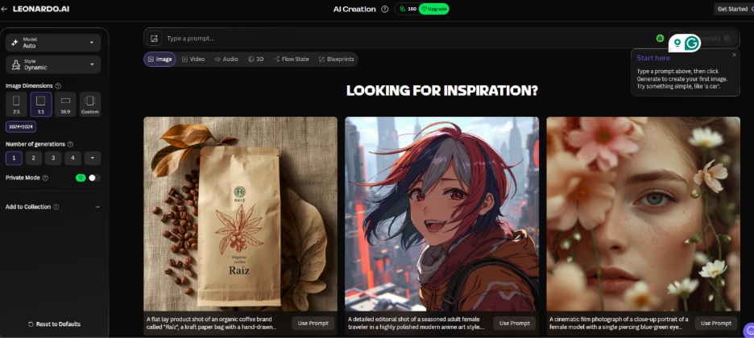Viewport: 754px width, 338px height.
Task: Click the sparkle Model icon
Action: coord(15,43)
